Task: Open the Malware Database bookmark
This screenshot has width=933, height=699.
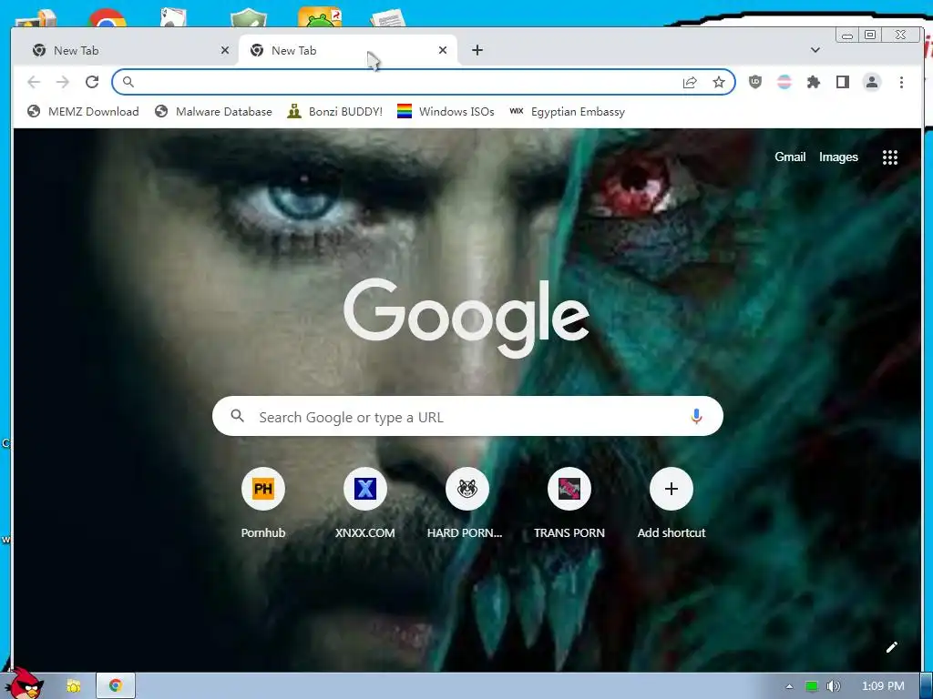Action: pyautogui.click(x=213, y=112)
